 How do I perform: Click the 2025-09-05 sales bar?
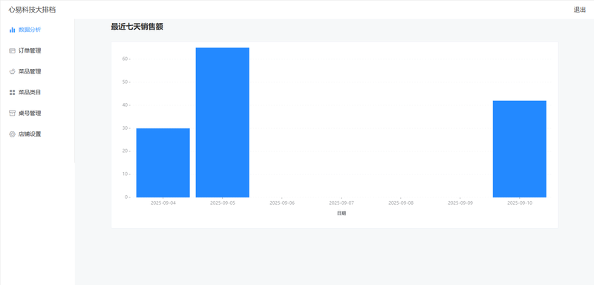pos(222,122)
